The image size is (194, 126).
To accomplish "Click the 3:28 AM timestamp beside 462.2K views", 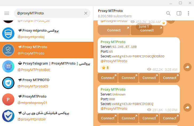I will [171, 70].
